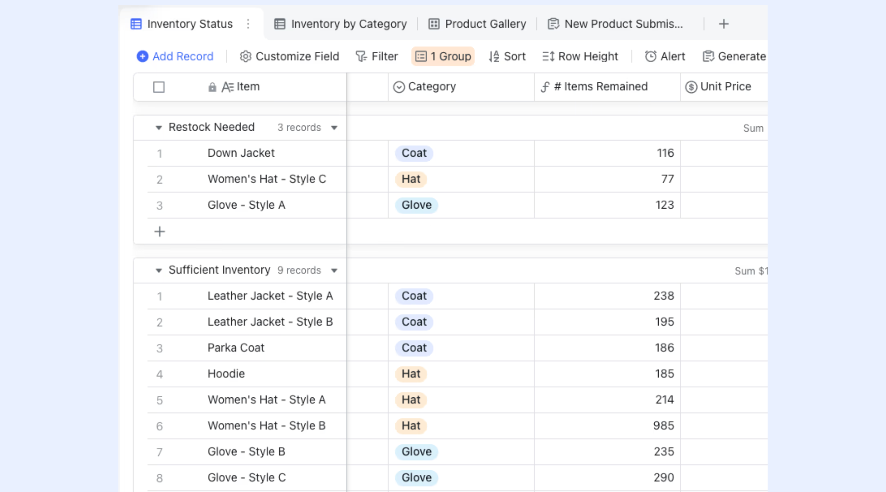Click the Item column header

click(x=240, y=87)
